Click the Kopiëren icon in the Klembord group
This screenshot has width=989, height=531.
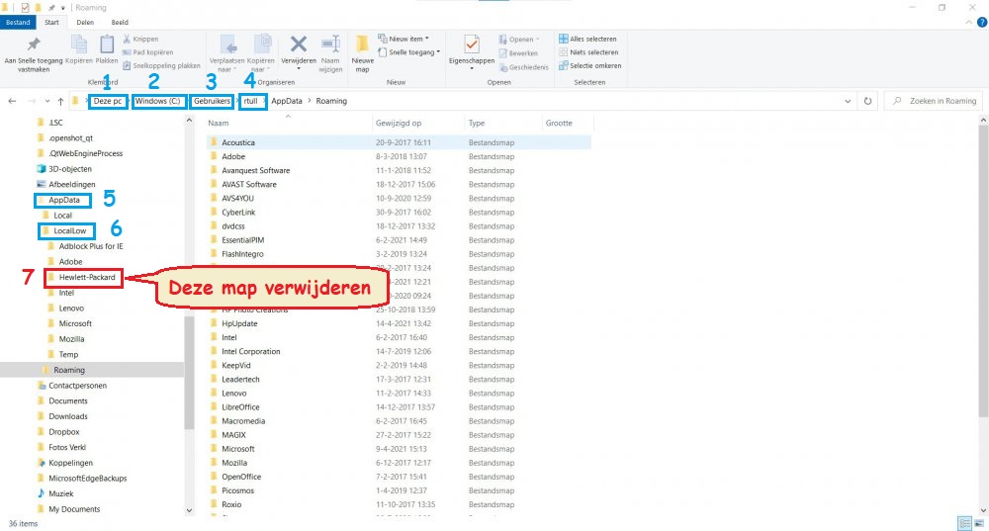pyautogui.click(x=81, y=44)
